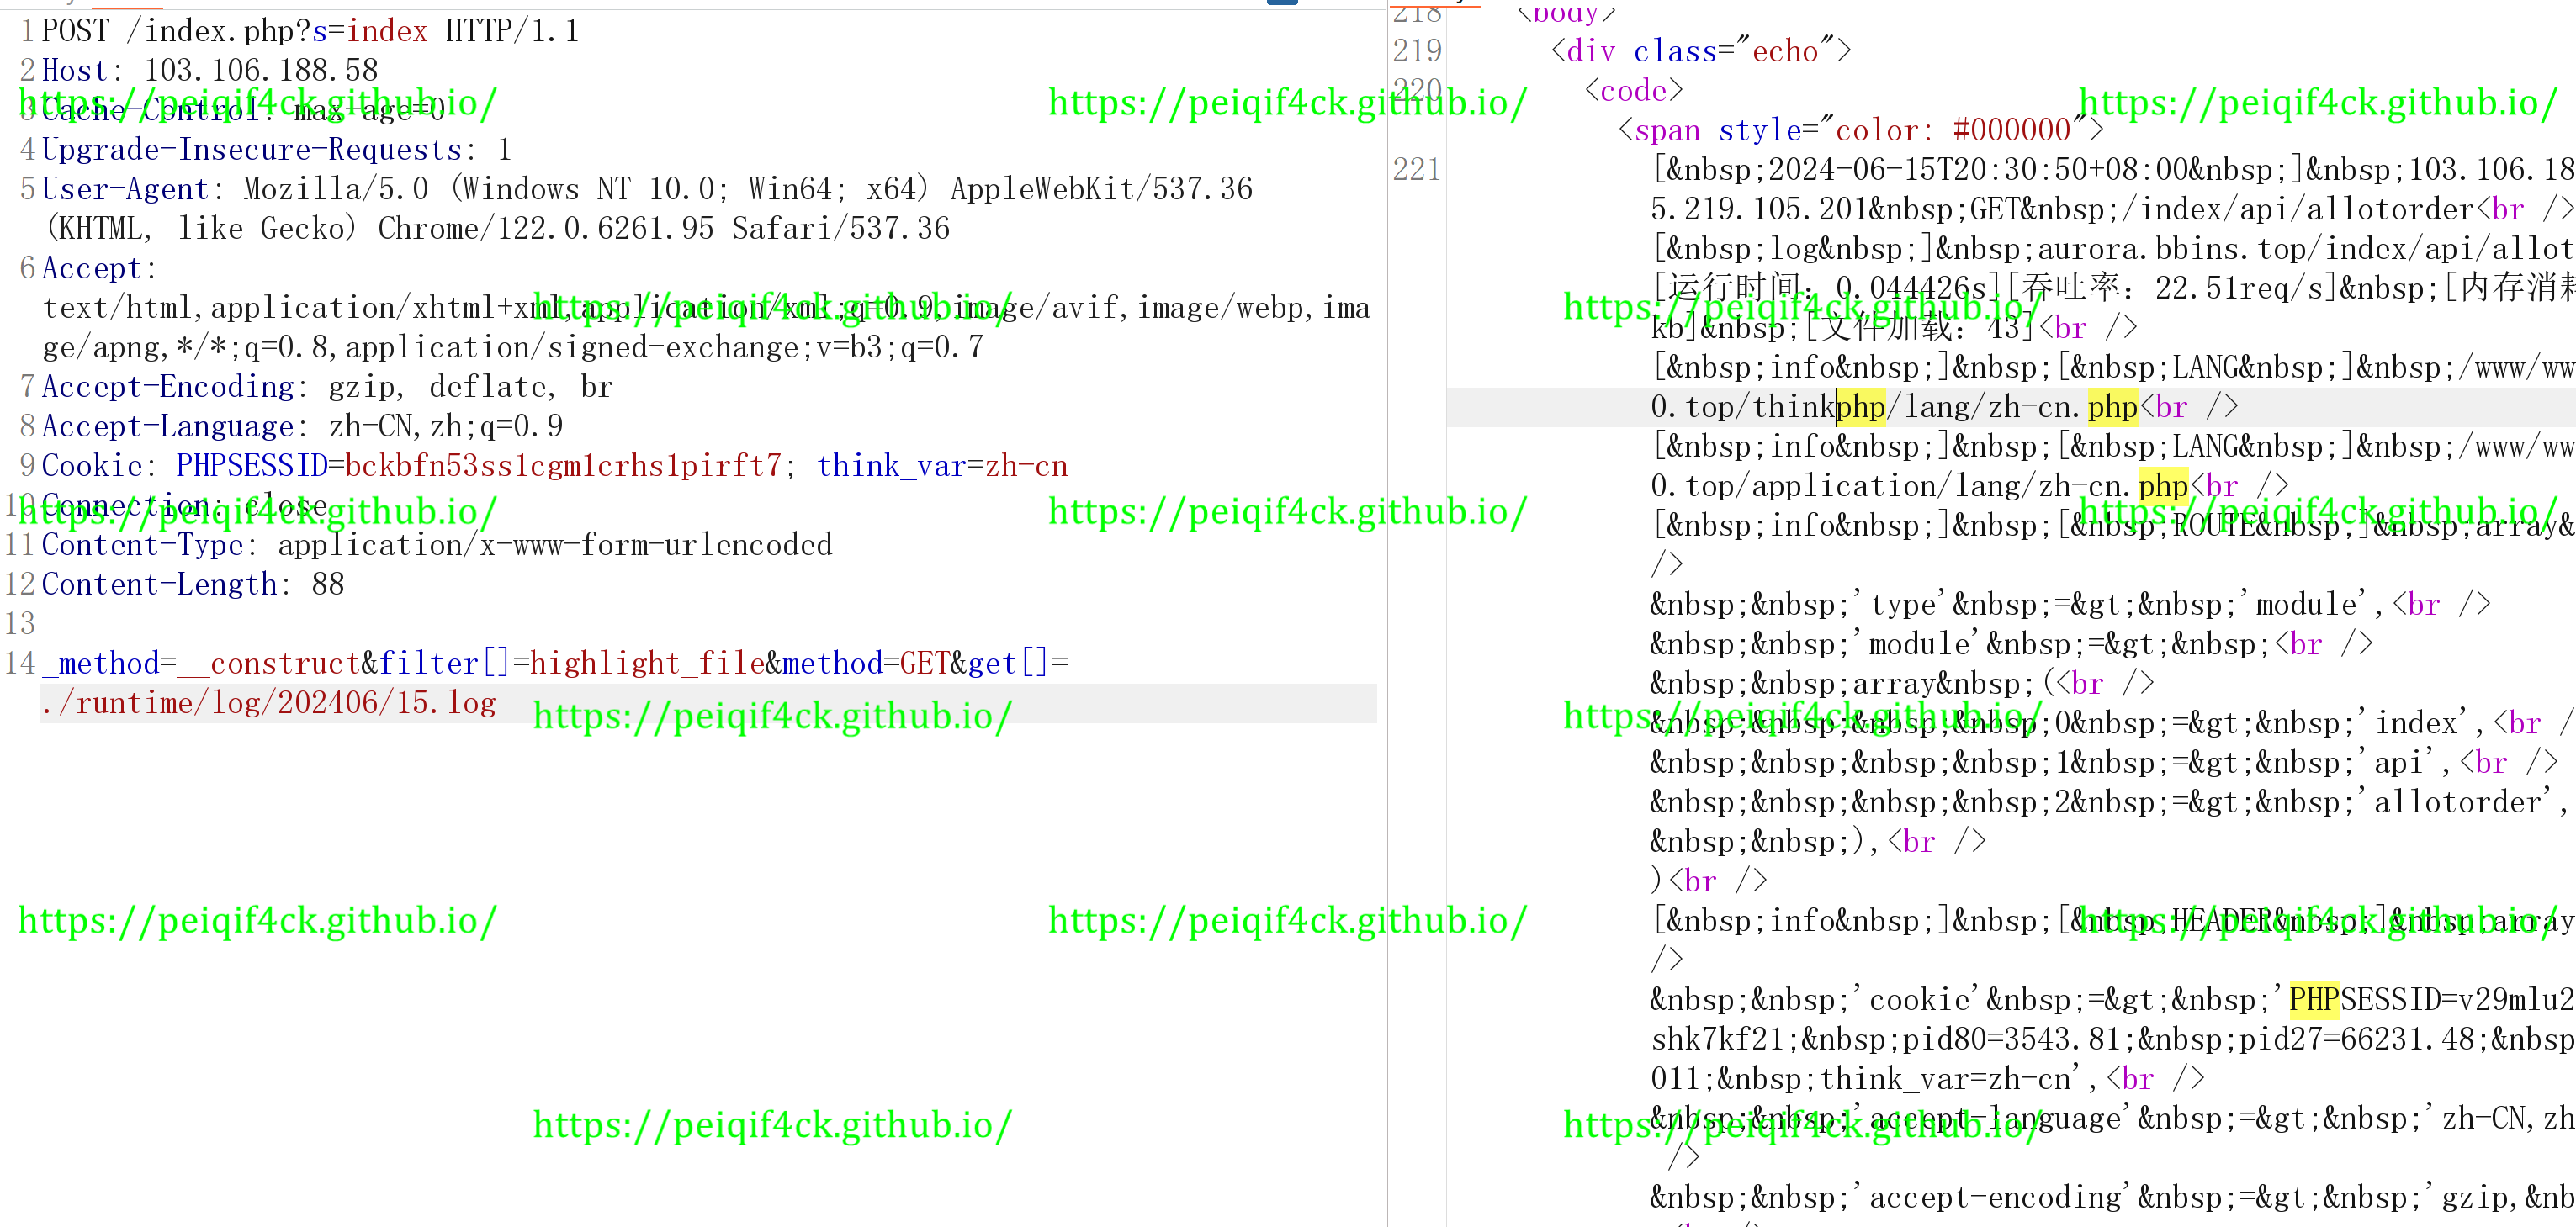
Task: Click the think_var=zh-cn cookie parameter
Action: pos(942,465)
